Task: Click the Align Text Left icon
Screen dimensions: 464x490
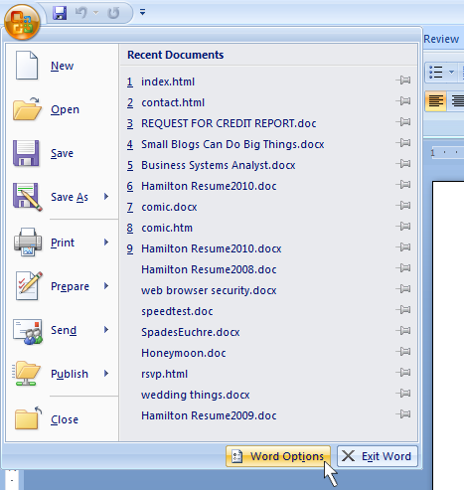Action: [436, 100]
